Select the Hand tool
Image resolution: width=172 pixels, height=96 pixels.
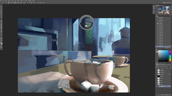click(x=1, y=38)
